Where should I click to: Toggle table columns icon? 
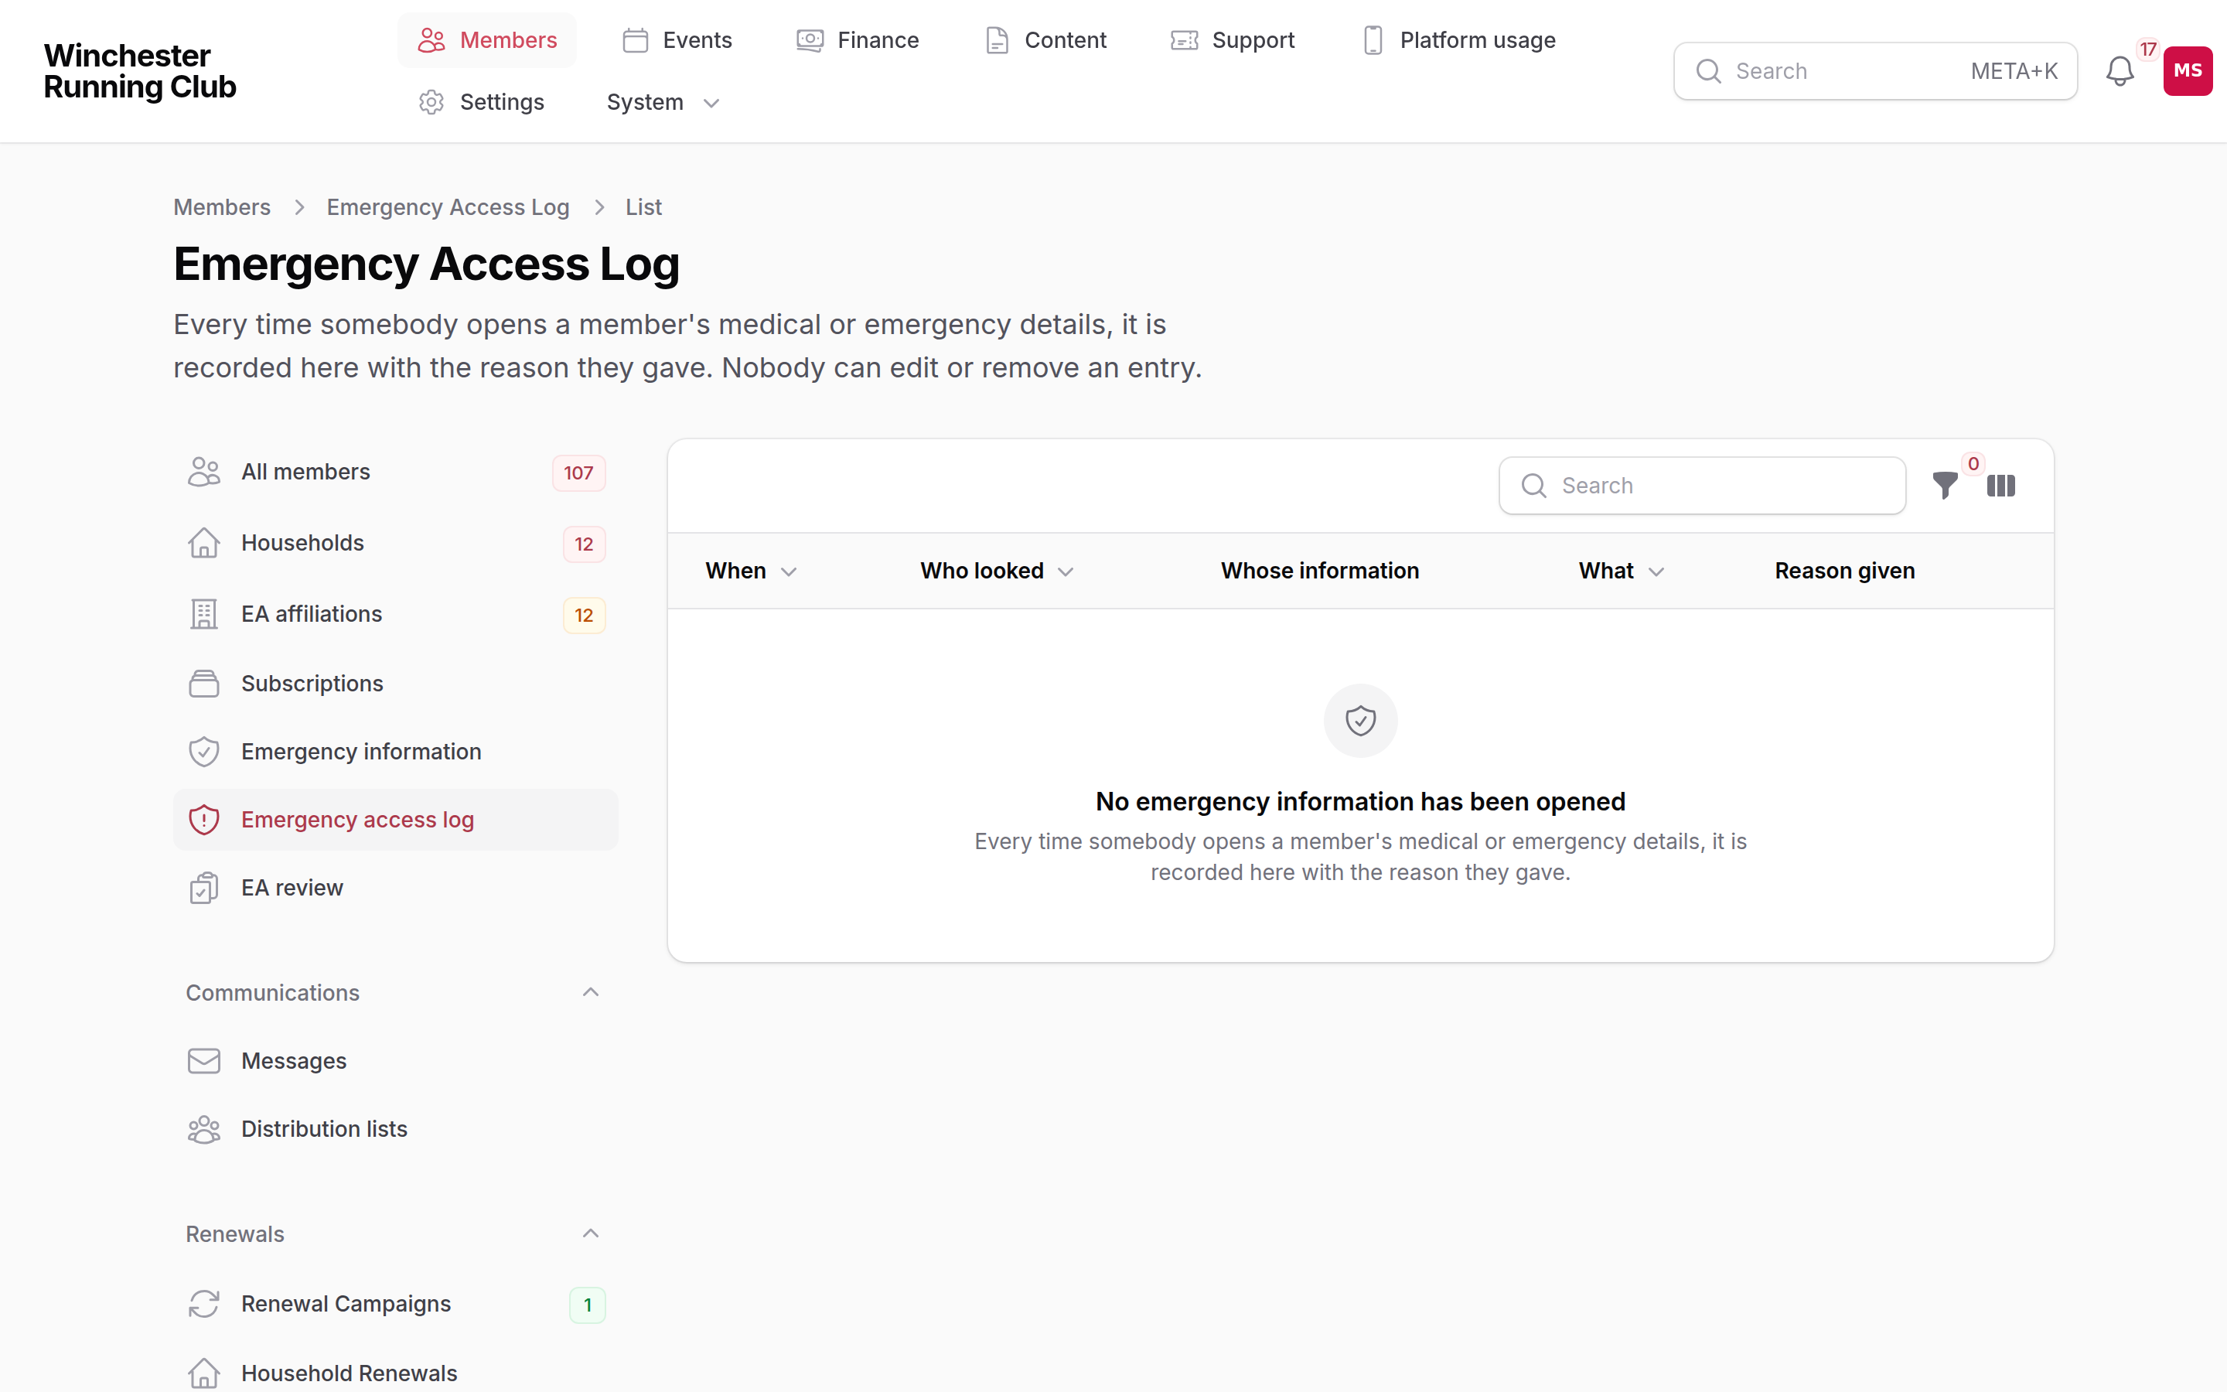tap(2000, 485)
